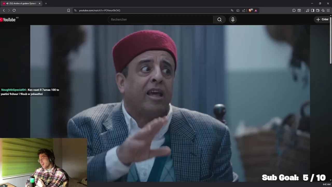Close the Arrière el godem tab
Viewport: 332px width, 187px height.
point(39,3)
